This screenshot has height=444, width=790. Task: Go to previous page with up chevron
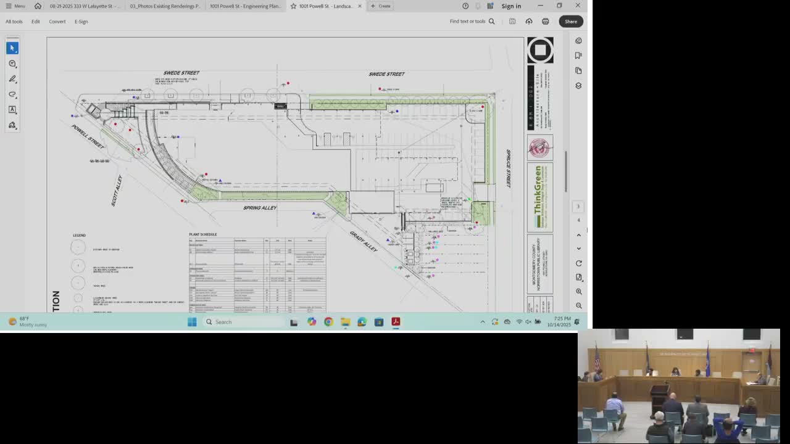(x=578, y=235)
